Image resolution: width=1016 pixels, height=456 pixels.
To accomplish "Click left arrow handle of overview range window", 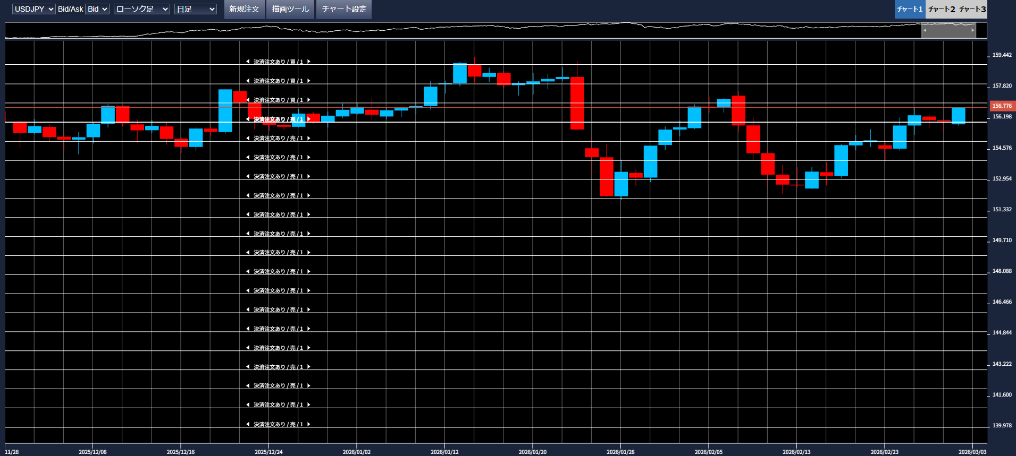I will [x=925, y=30].
